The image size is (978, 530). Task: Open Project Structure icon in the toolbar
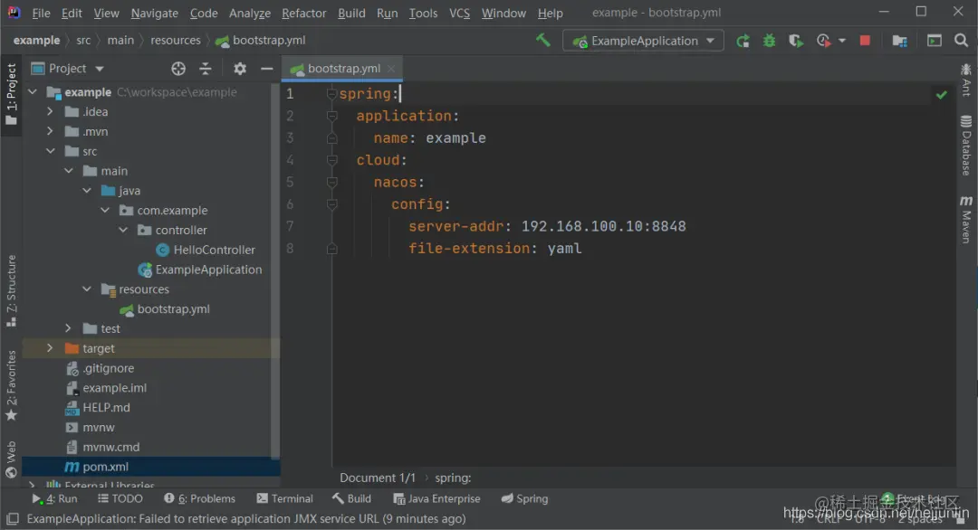click(x=899, y=41)
